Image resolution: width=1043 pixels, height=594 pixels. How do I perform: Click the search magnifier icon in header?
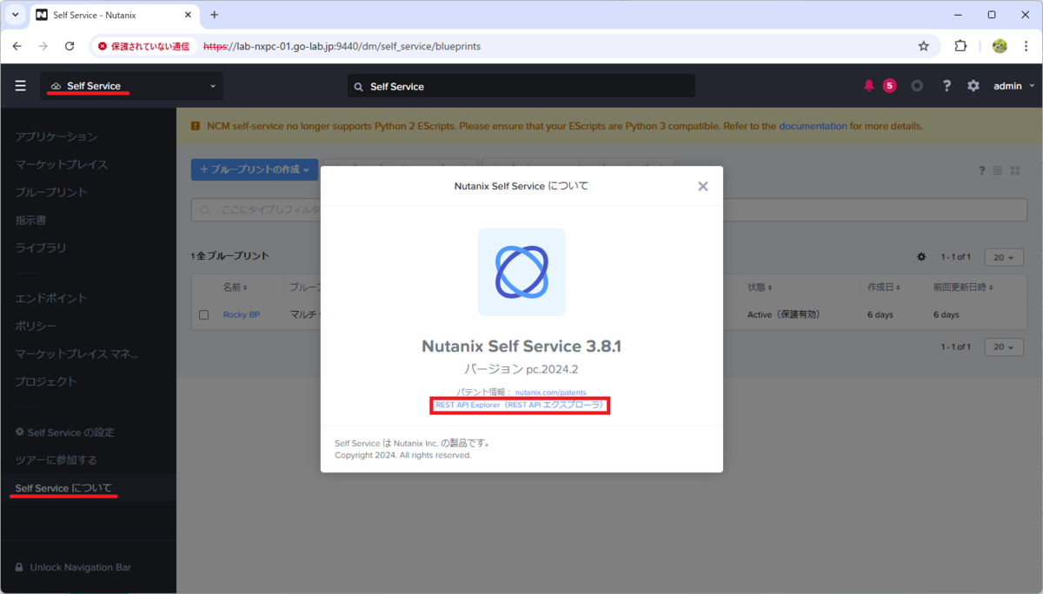pos(359,87)
